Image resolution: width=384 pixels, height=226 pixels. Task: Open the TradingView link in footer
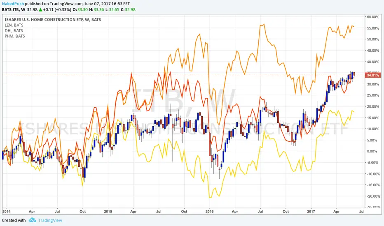50,220
